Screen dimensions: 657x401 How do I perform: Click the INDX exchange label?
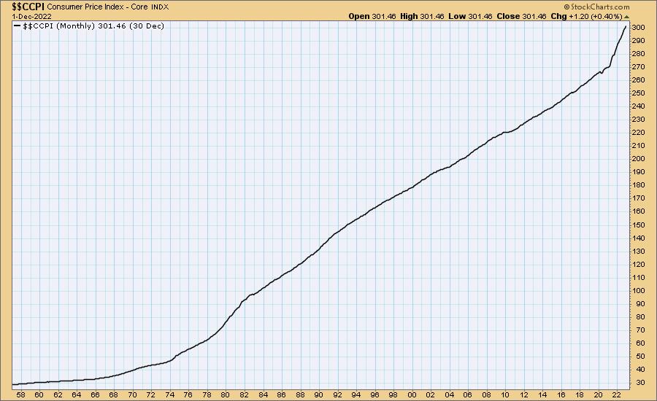[x=160, y=7]
